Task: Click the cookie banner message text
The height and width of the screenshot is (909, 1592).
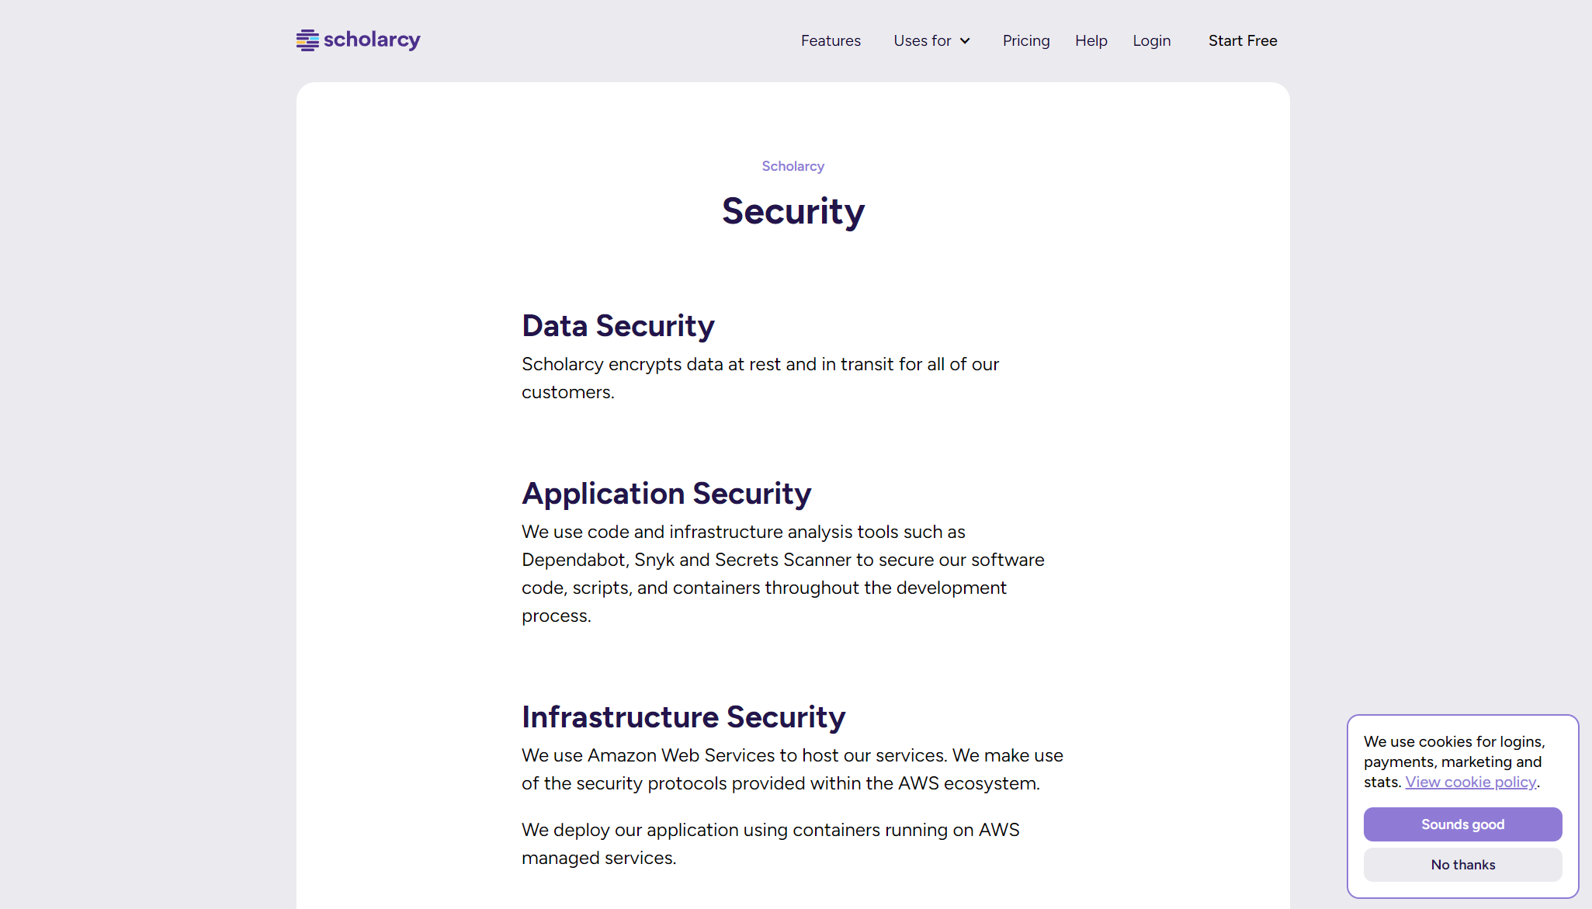Action: pyautogui.click(x=1453, y=751)
